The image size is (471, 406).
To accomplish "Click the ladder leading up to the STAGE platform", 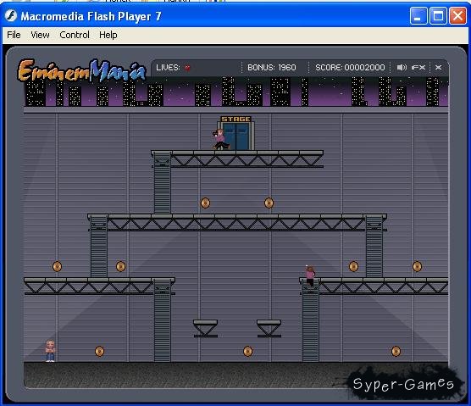I will [162, 182].
